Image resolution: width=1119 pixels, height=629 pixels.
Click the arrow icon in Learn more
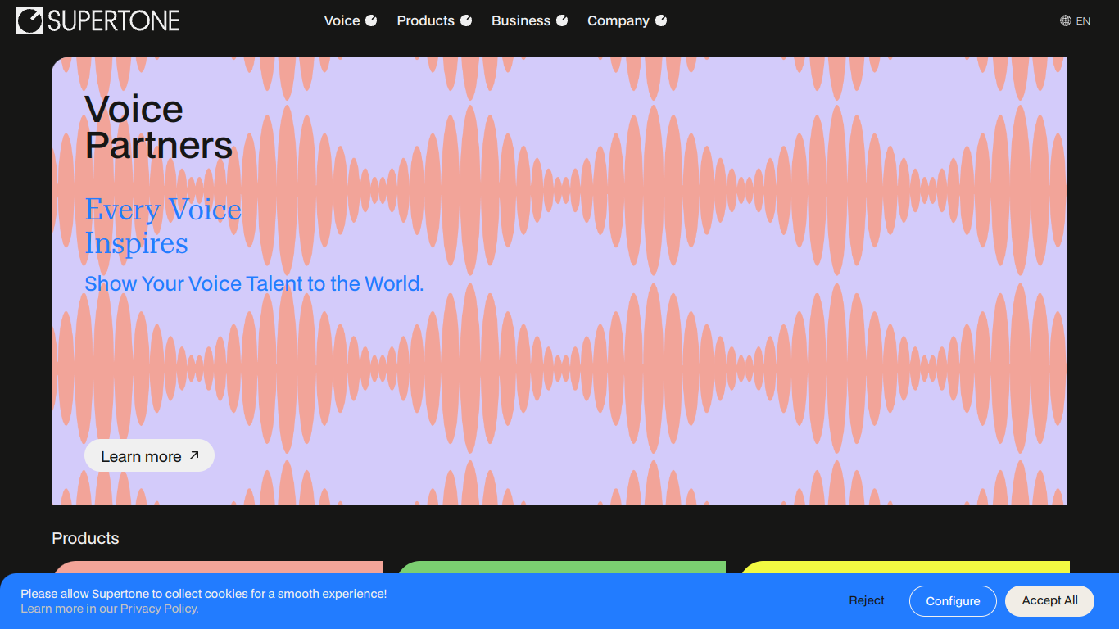tap(194, 455)
